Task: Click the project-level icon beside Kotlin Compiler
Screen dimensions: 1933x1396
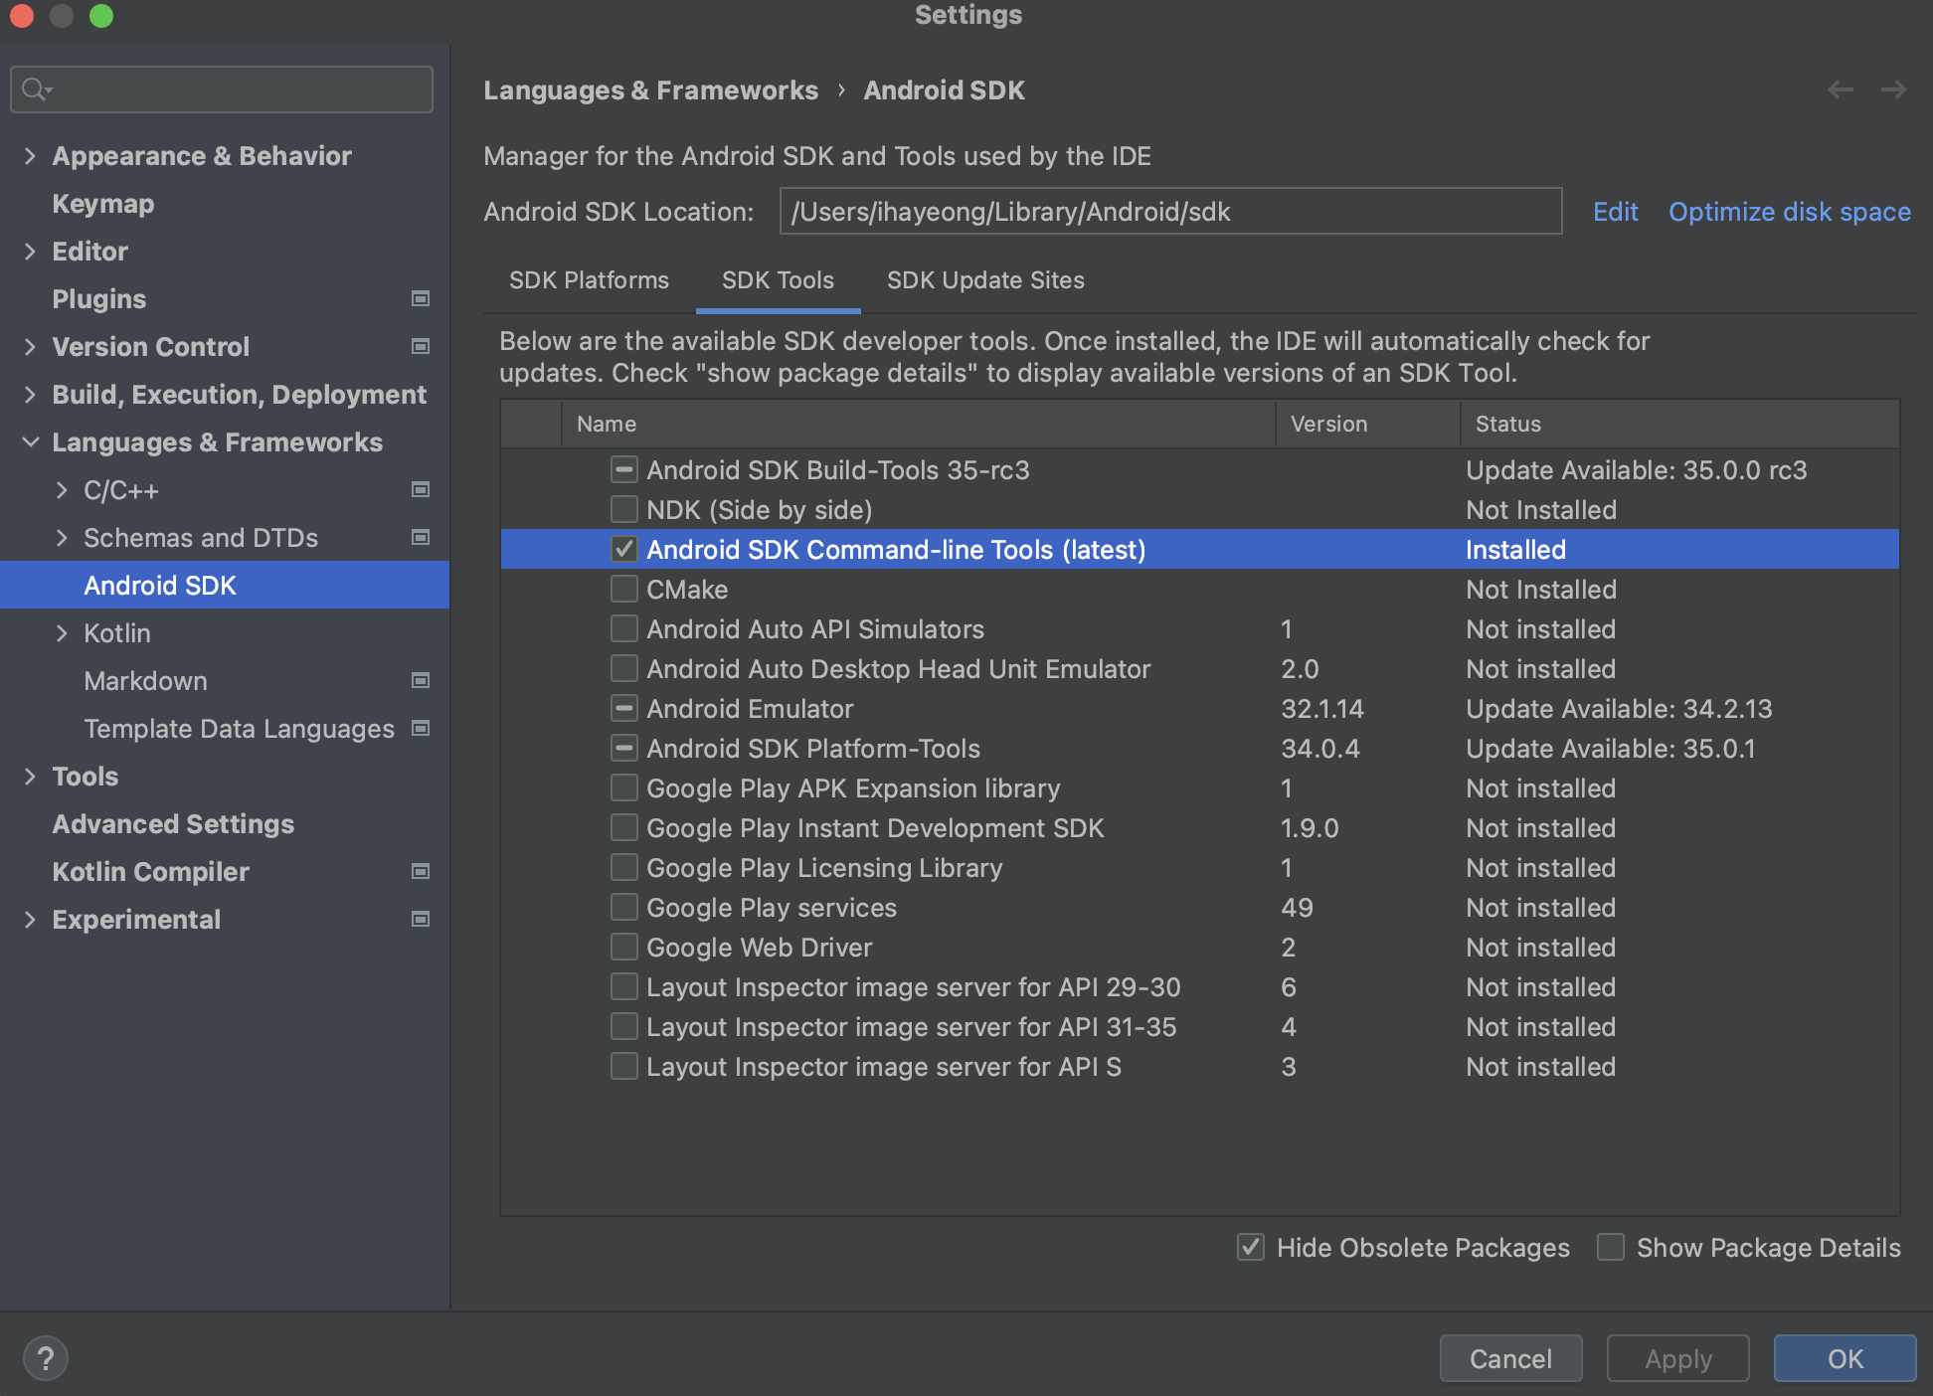Action: point(421,872)
